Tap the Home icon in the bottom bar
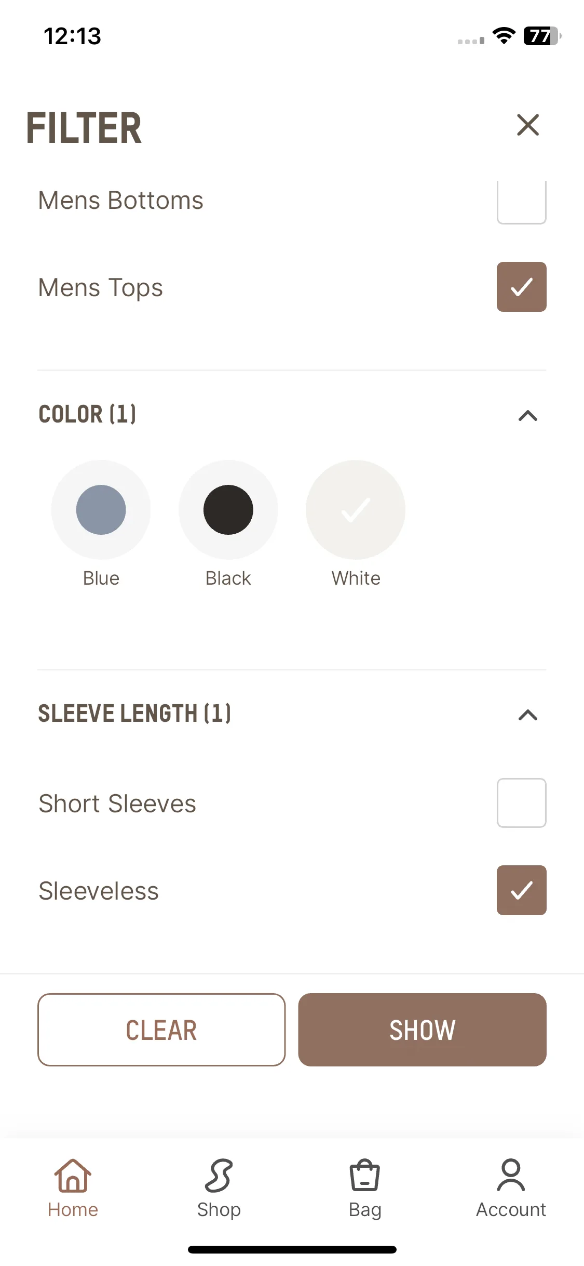The height and width of the screenshot is (1266, 584). [x=73, y=1176]
